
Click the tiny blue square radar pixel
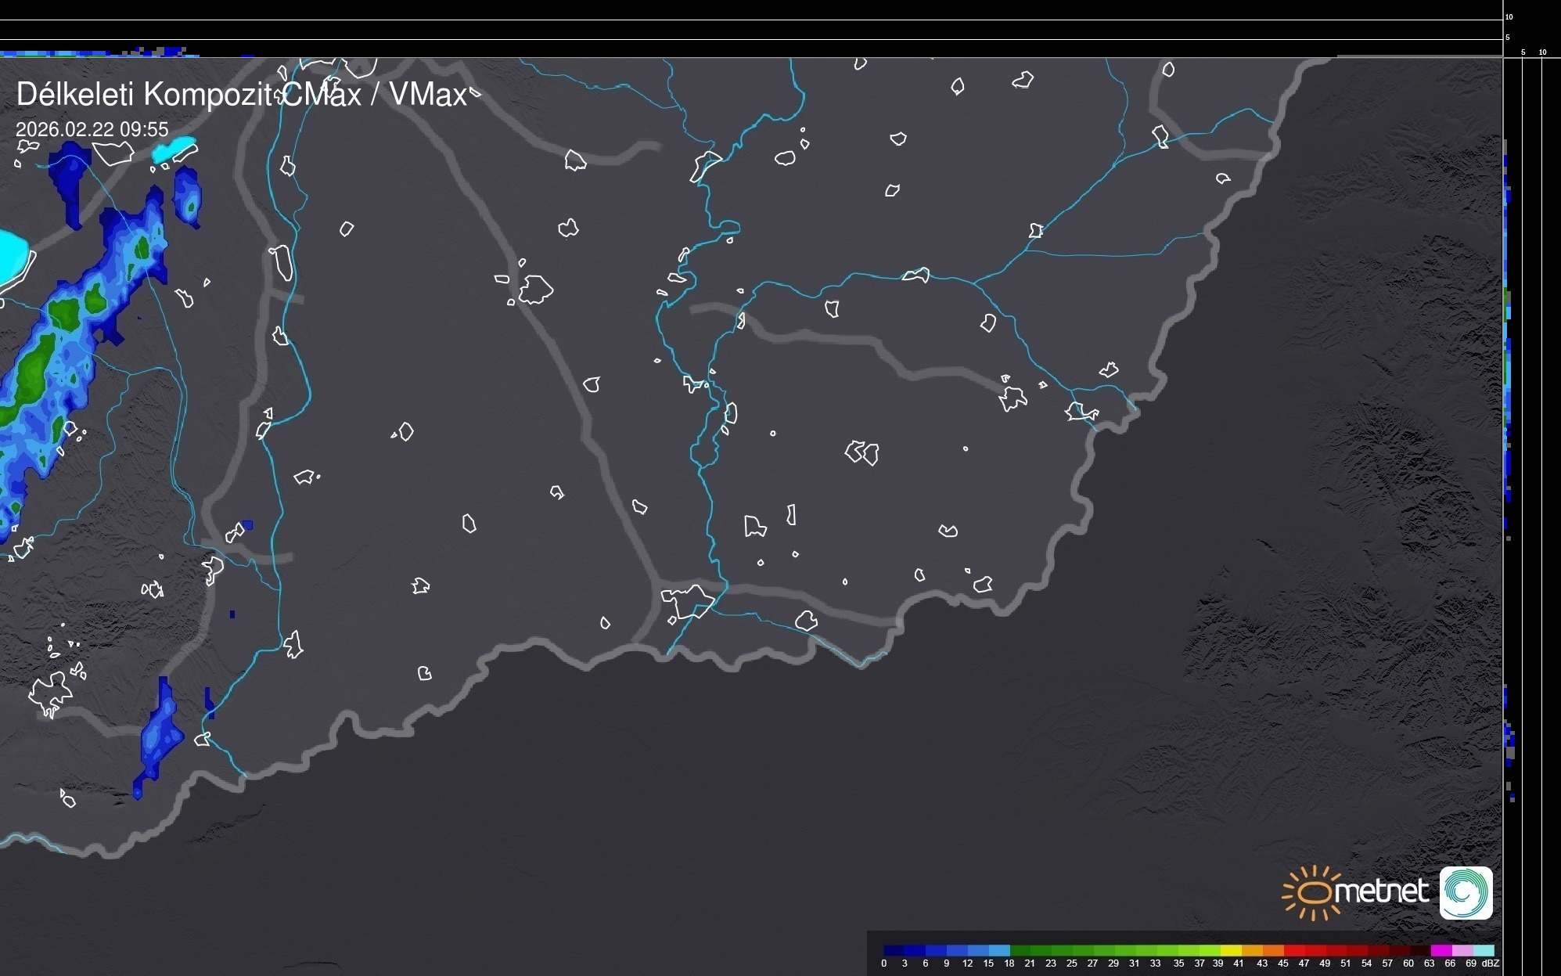coord(247,524)
